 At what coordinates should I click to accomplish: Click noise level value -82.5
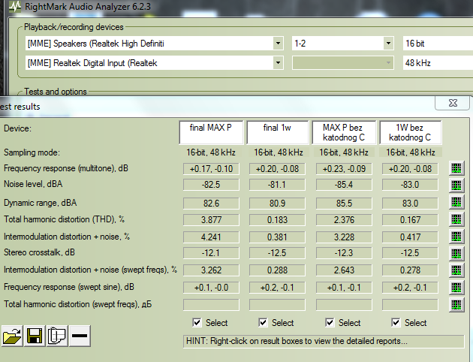point(211,185)
